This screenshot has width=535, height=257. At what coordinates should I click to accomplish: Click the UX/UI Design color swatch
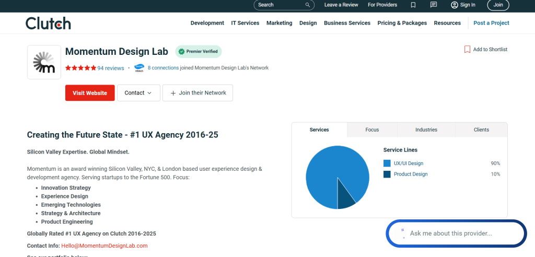pos(387,163)
